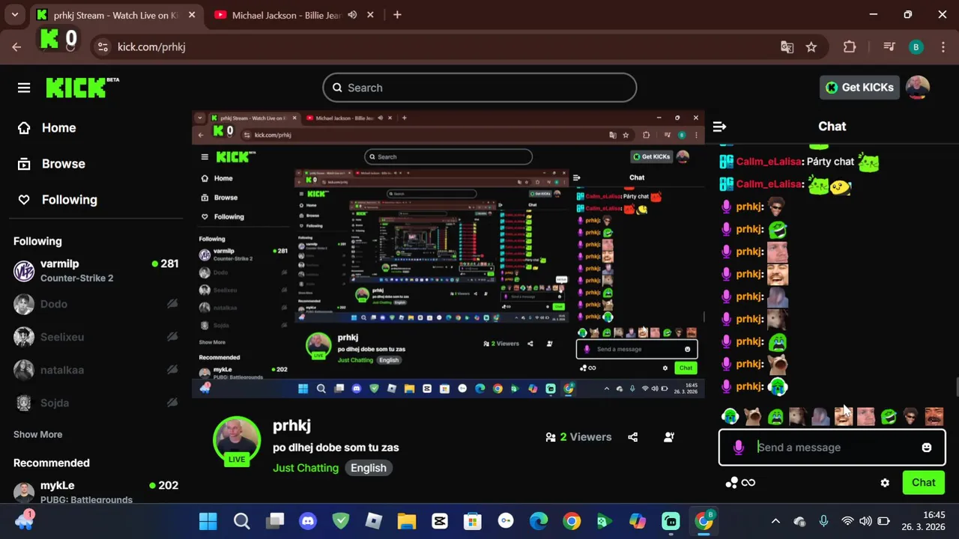This screenshot has width=959, height=539.
Task: Open Chrome three-dot menu
Action: click(943, 47)
